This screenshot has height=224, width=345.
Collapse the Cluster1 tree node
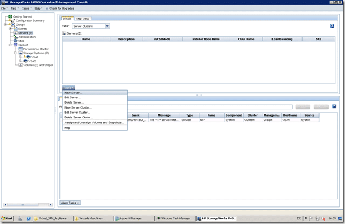(x=10, y=45)
